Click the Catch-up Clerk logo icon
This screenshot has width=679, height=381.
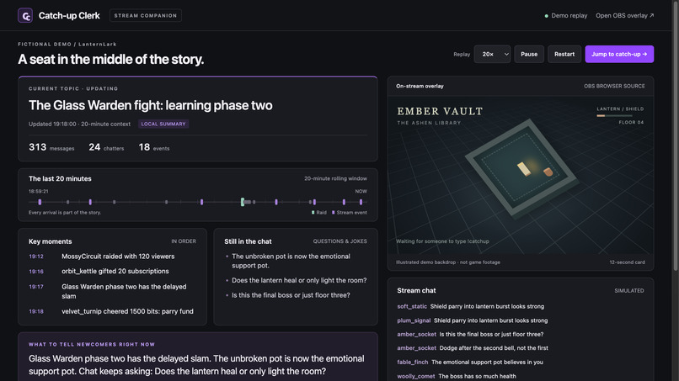25,16
